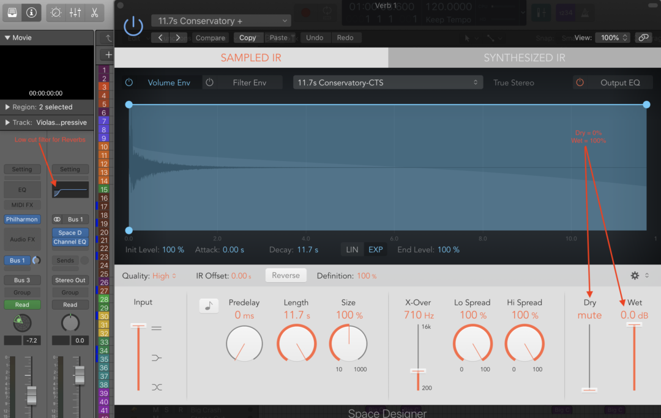Click the Channel EQ curve thumbnail on Bus 1
The image size is (661, 418).
[x=70, y=190]
